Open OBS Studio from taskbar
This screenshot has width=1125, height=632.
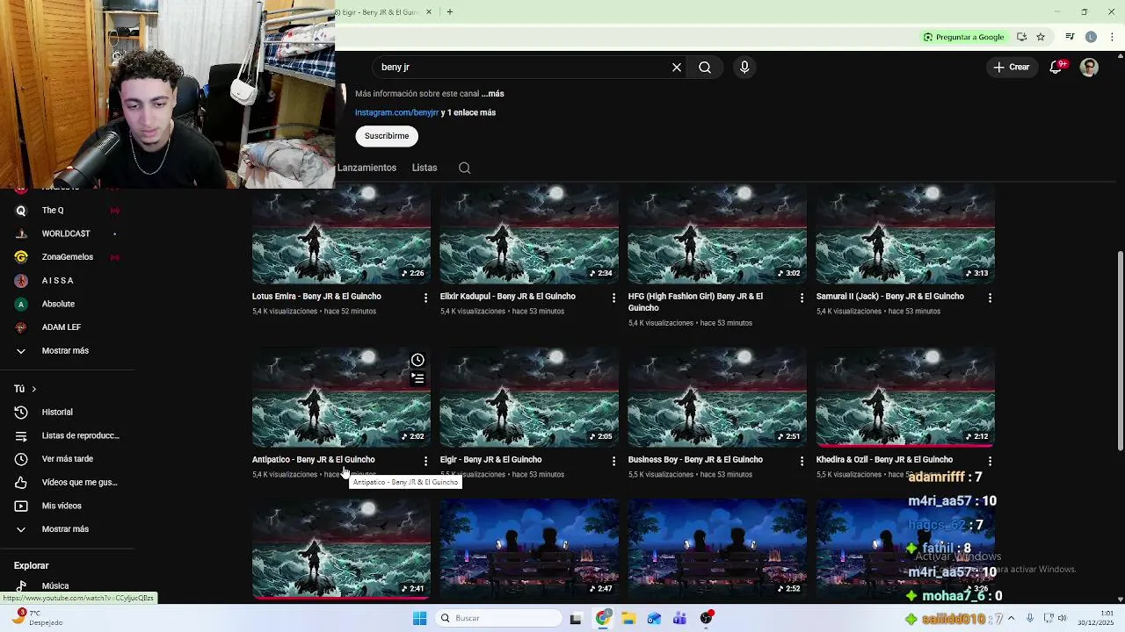(x=706, y=618)
